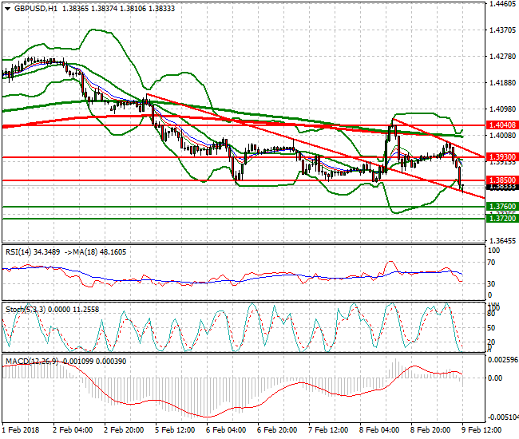Image resolution: width=519 pixels, height=439 pixels.
Task: Click the 0.002596 value on MACD scale
Action: 503,360
